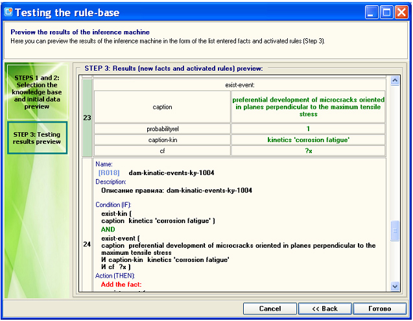
Task: Close the Testing the rule-base window
Action: [401, 12]
